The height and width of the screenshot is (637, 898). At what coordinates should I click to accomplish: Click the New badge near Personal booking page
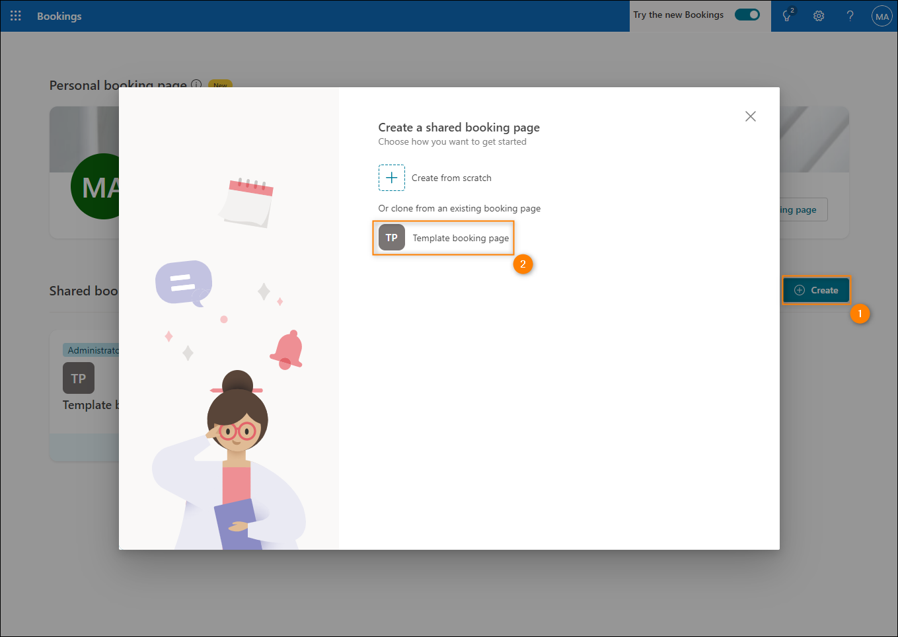click(220, 84)
